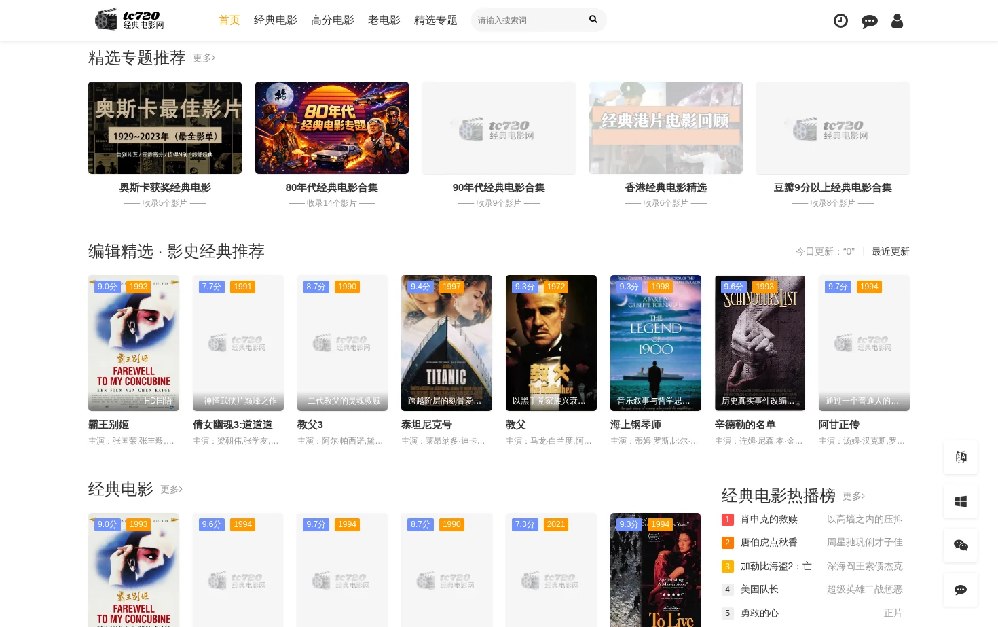Viewport: 998px width, 627px height.
Task: Click the 收录14个影片 count text
Action: (x=332, y=203)
